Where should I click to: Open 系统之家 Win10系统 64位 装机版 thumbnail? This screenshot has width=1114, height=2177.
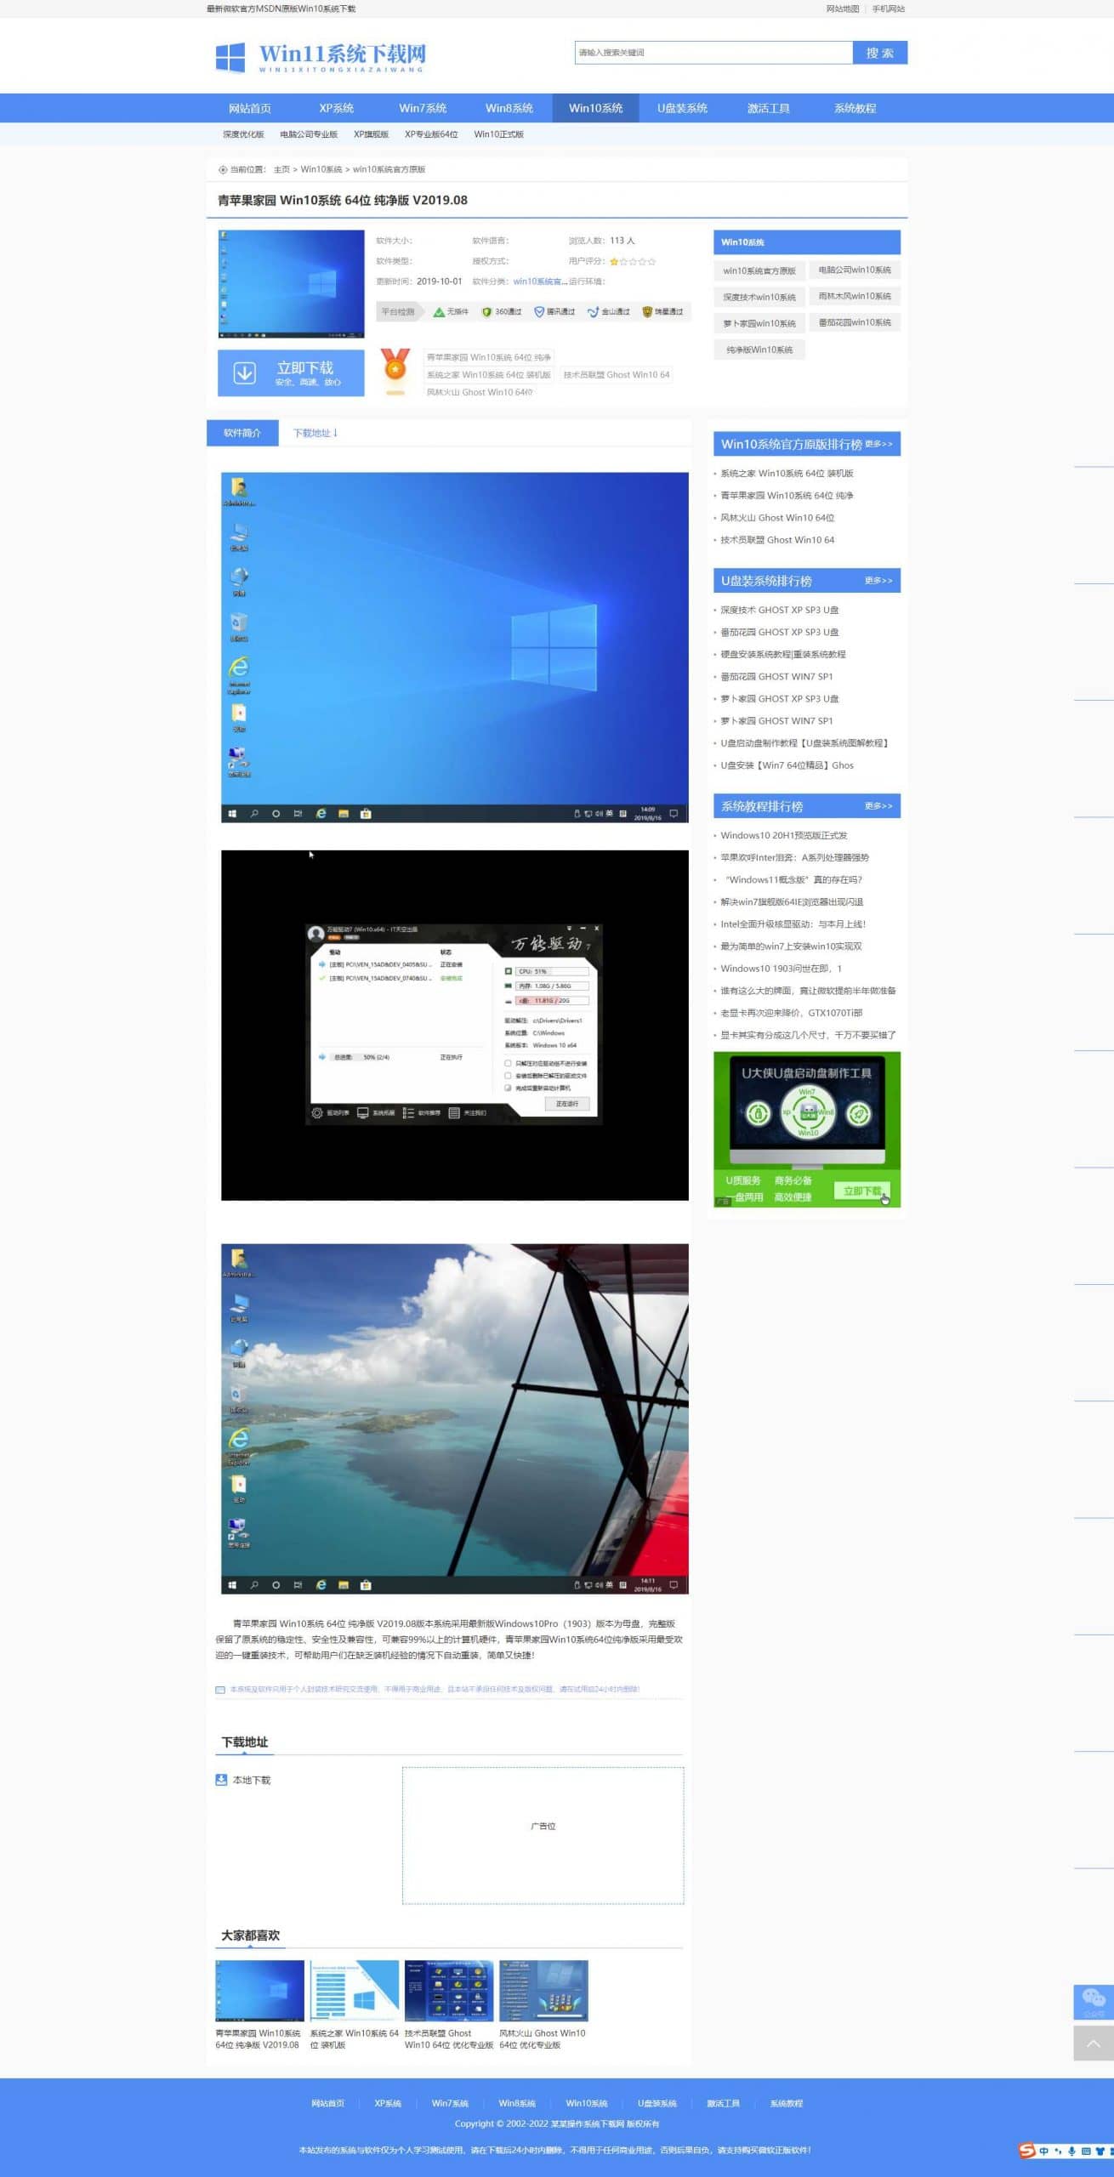[x=355, y=1991]
